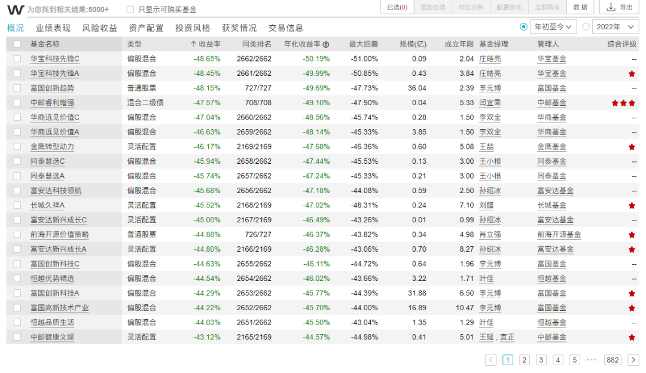Screen dimensions: 646x373
Task: Open company link 长城基金
Action: [x=551, y=206]
